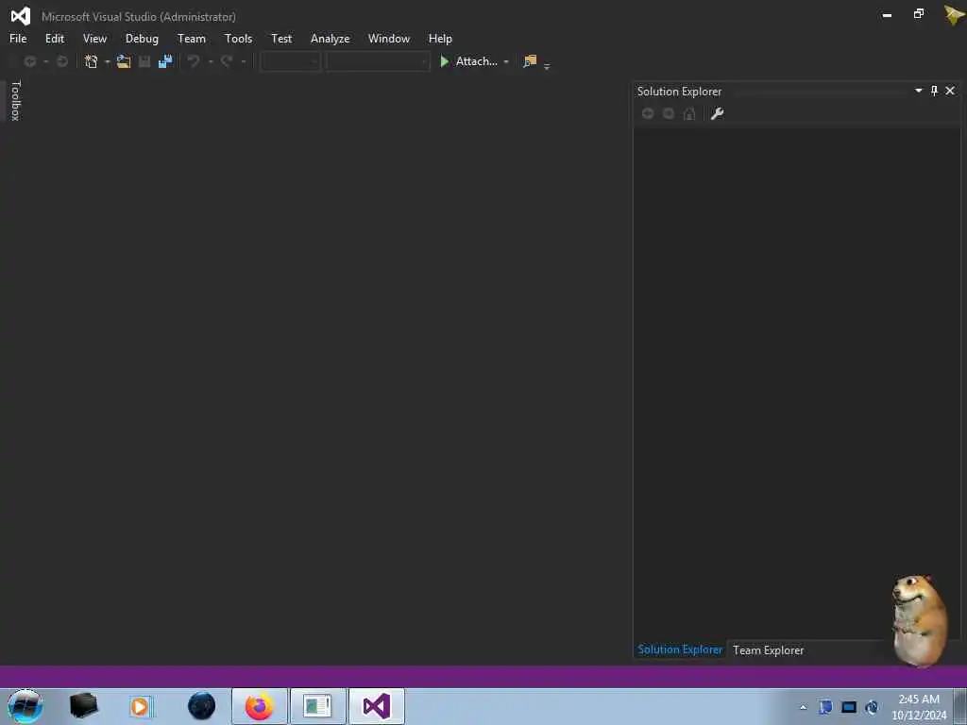The width and height of the screenshot is (967, 725).
Task: Minimize the Visual Studio window
Action: tap(887, 15)
